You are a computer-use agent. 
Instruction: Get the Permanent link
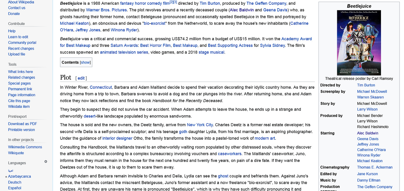20,89
